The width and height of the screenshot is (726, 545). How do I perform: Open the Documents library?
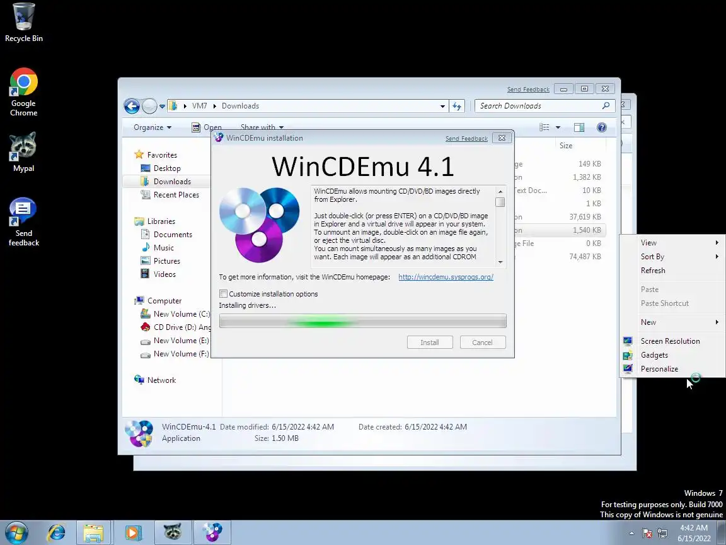[x=172, y=235]
